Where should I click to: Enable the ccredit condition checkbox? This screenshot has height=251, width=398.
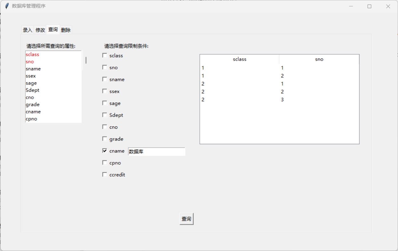tap(105, 174)
